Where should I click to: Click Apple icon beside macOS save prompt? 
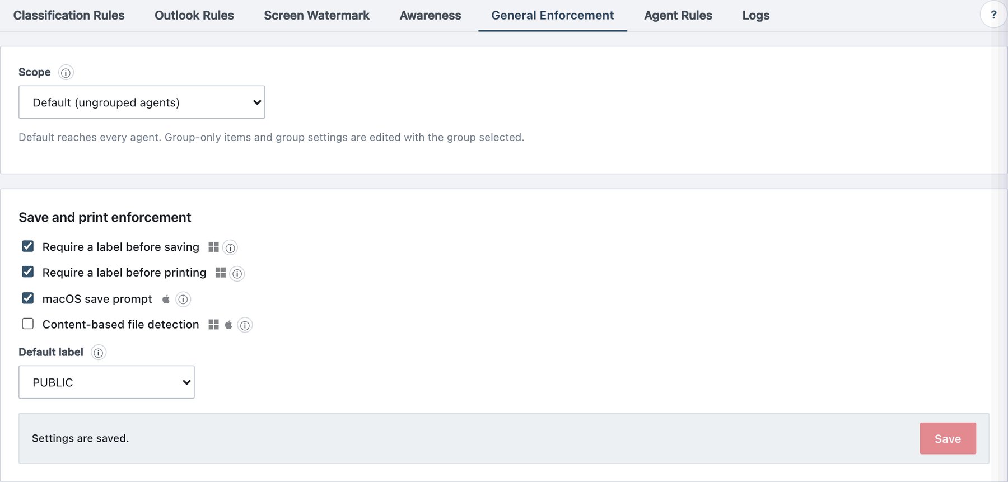(166, 299)
